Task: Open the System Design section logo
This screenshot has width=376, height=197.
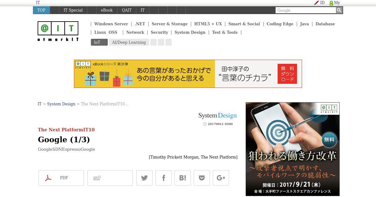Action: click(217, 116)
